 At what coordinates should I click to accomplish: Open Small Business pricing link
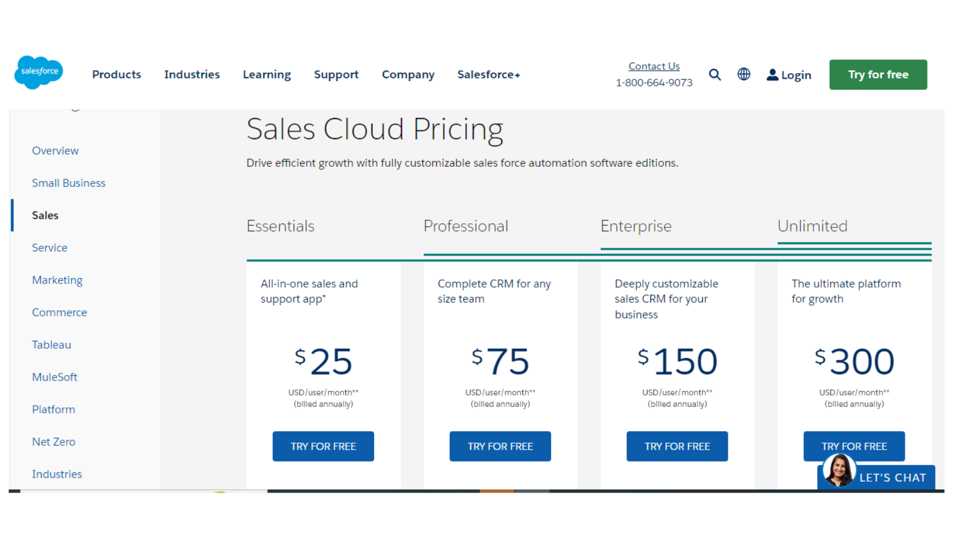(x=68, y=183)
